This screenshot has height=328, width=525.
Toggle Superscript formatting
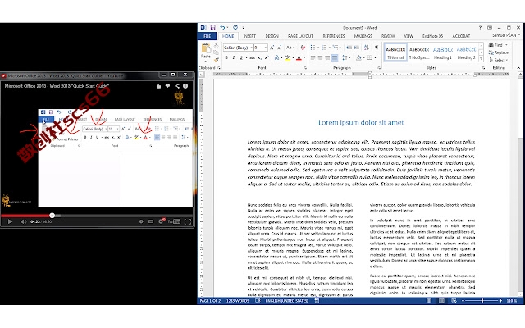267,57
